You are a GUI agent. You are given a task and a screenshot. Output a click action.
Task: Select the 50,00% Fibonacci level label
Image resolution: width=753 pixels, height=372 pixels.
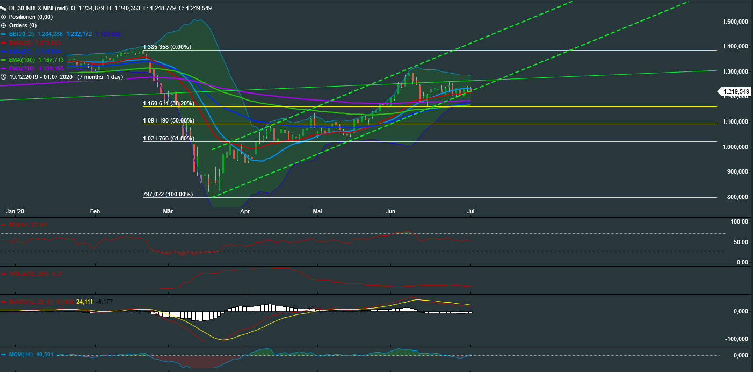coord(168,120)
